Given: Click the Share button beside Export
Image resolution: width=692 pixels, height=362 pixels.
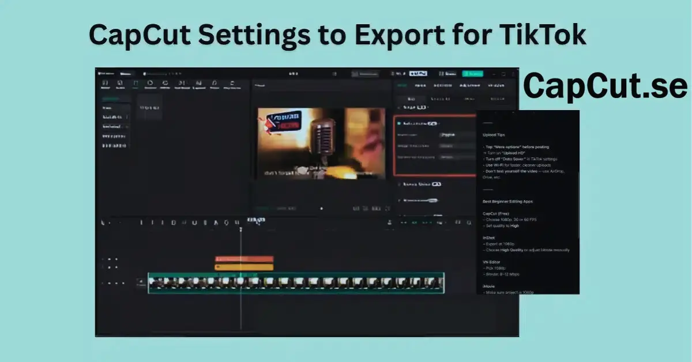Looking at the screenshot, I should (x=447, y=74).
